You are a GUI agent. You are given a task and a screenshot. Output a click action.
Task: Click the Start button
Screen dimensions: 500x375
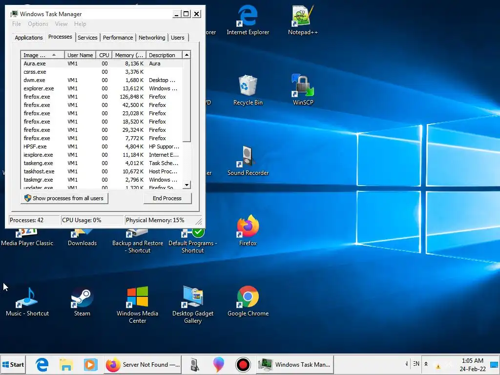point(13,364)
